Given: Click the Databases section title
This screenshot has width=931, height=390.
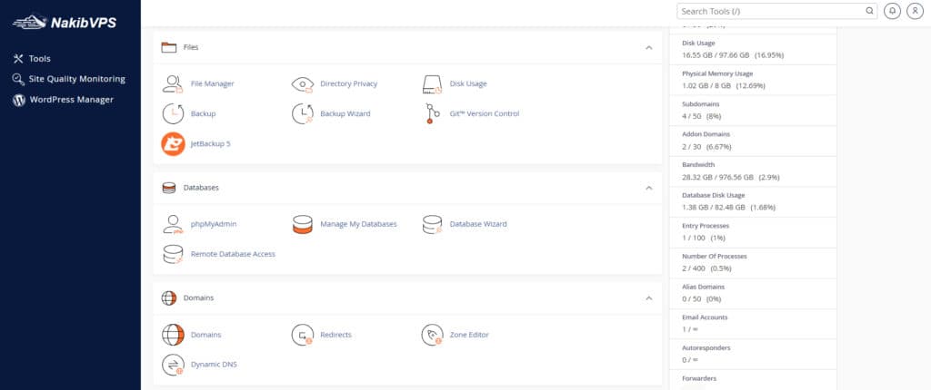Looking at the screenshot, I should [x=201, y=188].
